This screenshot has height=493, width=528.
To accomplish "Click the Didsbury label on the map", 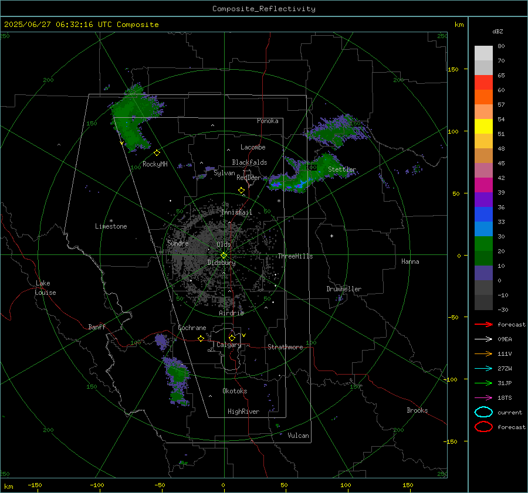I will point(221,263).
